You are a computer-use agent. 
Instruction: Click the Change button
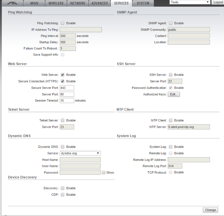(x=210, y=210)
